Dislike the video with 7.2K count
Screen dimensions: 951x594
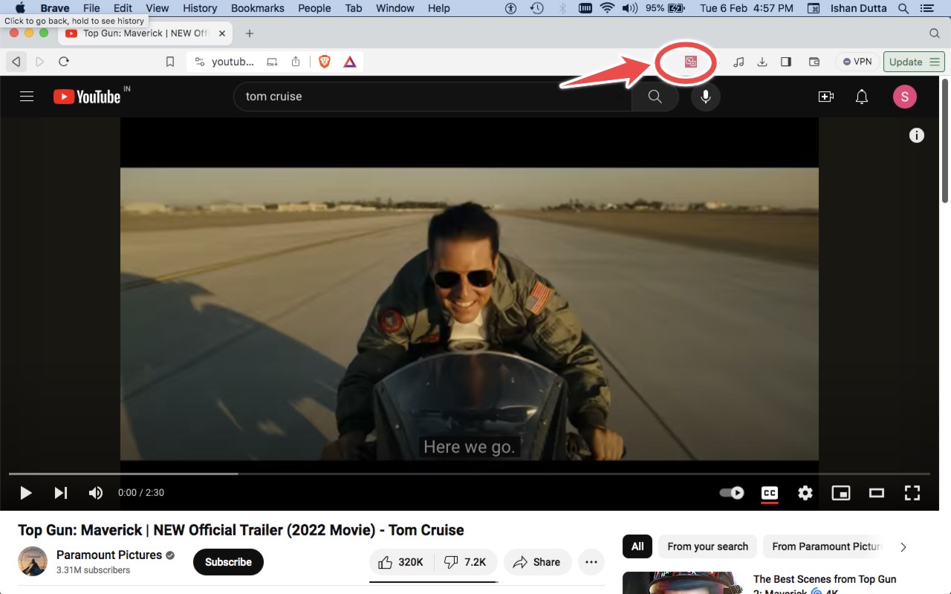pos(464,562)
